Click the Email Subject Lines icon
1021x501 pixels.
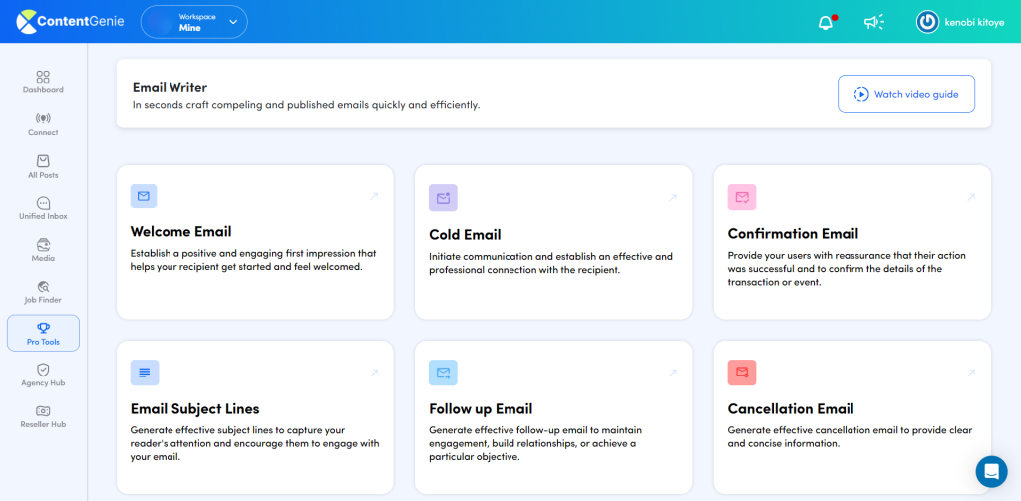pyautogui.click(x=145, y=373)
